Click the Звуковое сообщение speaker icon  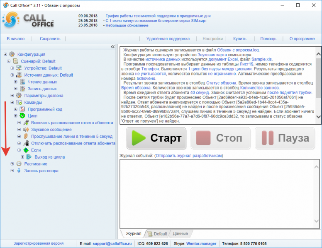coord(26,130)
